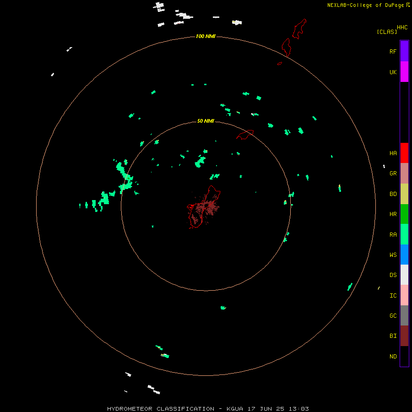Viewport: 412px width, 412px height.
Task: Click the magenta UK legend swatch
Action: (404, 72)
